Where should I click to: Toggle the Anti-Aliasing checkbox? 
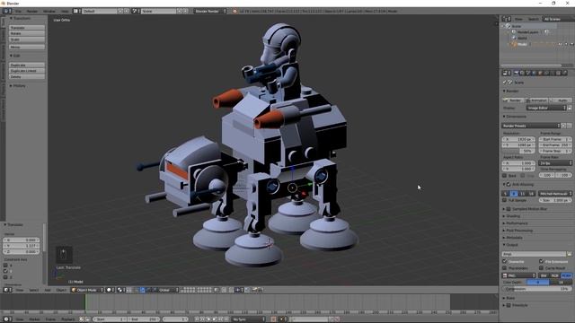(509, 185)
